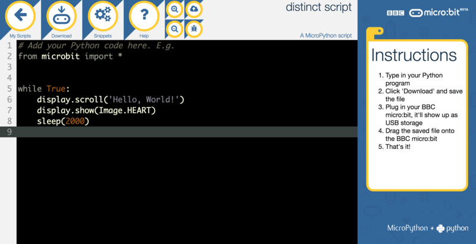
Task: Zoom out the editor text
Action: pyautogui.click(x=174, y=29)
